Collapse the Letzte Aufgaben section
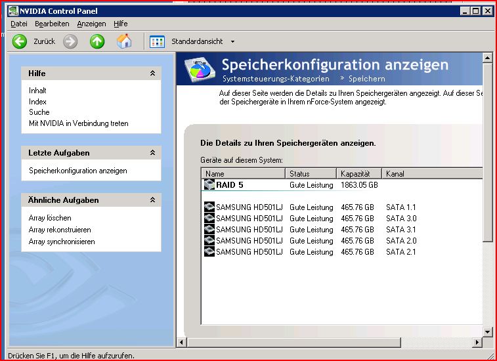 [152, 153]
